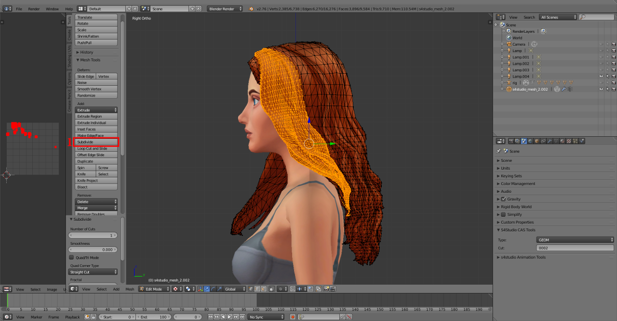
Task: Toggle selectability arrow for s4studio_mesh_2.002
Action: pos(607,89)
